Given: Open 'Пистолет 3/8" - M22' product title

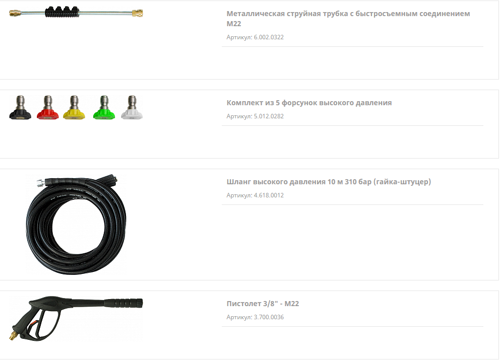Looking at the screenshot, I should pyautogui.click(x=263, y=304).
